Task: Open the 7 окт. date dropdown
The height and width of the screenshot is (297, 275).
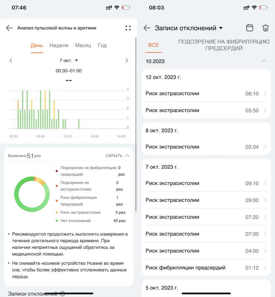Action: pos(69,61)
